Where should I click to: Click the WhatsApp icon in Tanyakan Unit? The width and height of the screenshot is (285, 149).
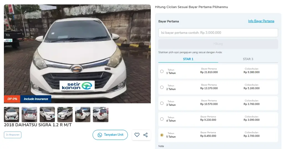[100, 135]
